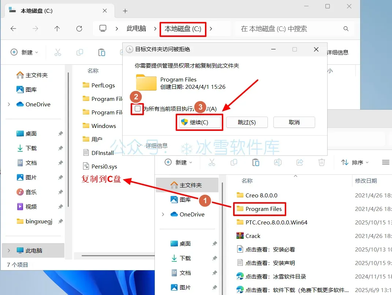Close the 本地磁盘 (C:) tab
The width and height of the screenshot is (392, 295).
[x=105, y=11]
